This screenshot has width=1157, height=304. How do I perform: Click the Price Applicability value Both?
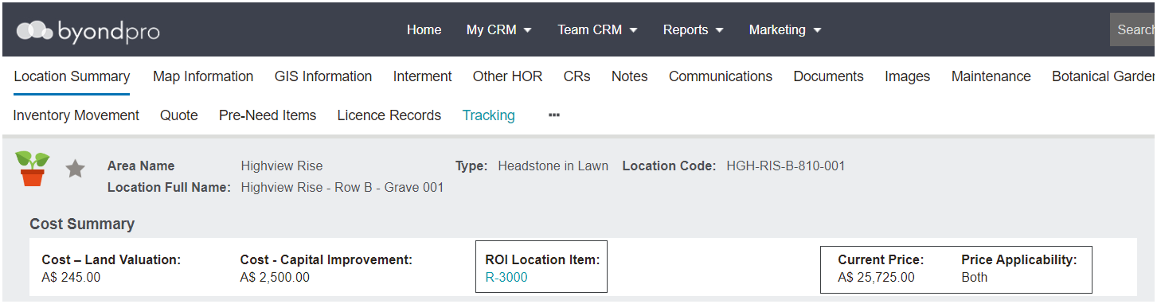[x=975, y=278]
